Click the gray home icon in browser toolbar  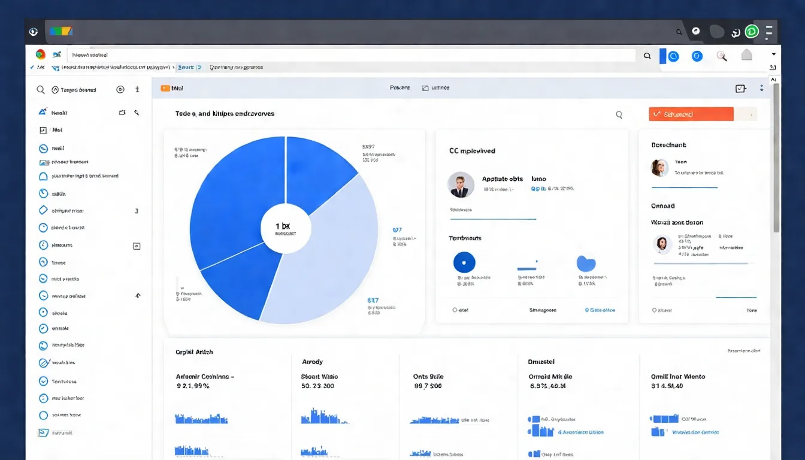(746, 56)
